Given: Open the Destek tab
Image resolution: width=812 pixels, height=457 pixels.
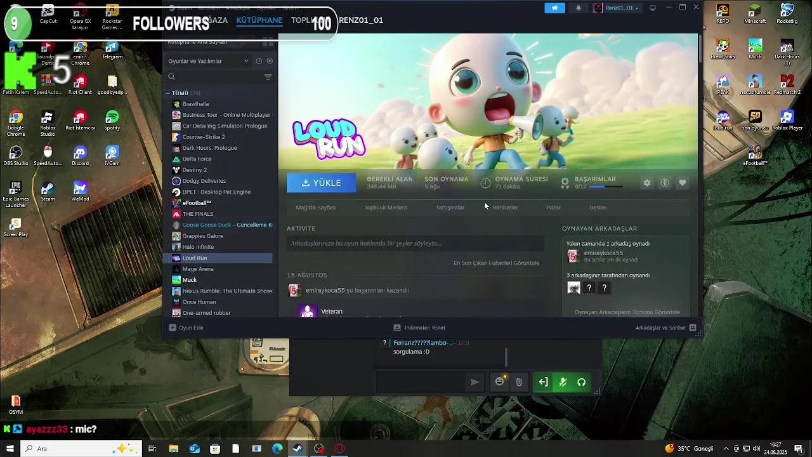Looking at the screenshot, I should point(598,208).
